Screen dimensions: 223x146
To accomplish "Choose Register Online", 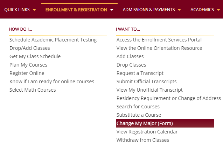I will coord(27,73).
